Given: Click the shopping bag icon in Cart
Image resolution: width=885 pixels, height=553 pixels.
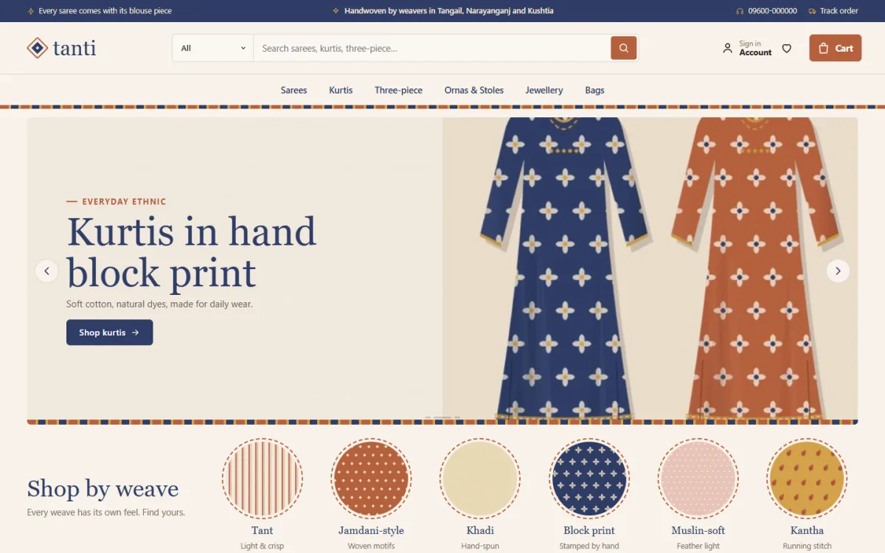Looking at the screenshot, I should click(x=824, y=48).
